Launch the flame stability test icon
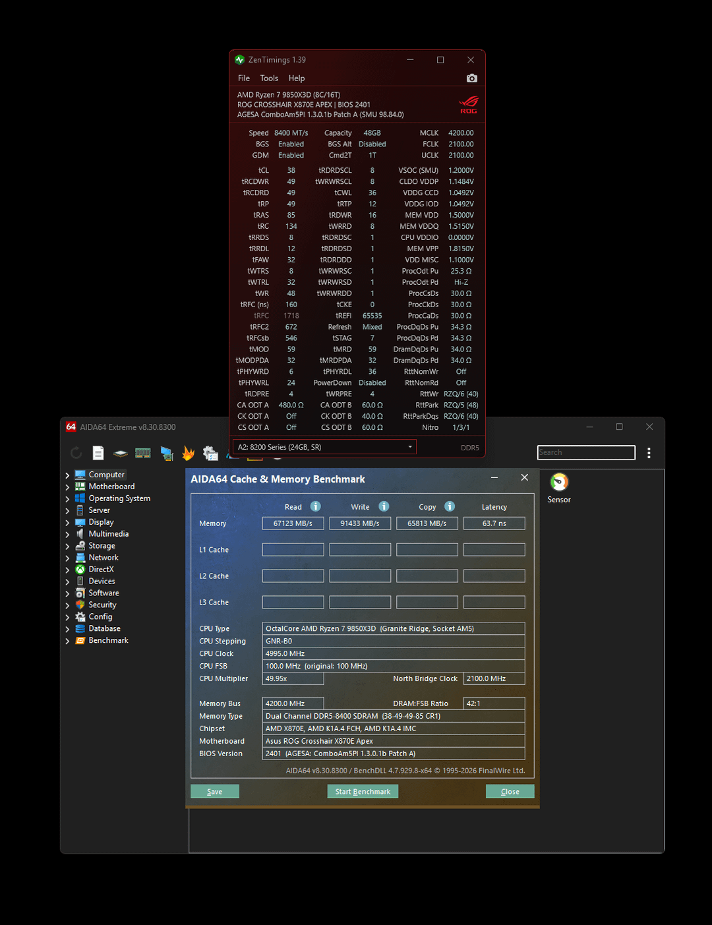712x925 pixels. point(189,453)
